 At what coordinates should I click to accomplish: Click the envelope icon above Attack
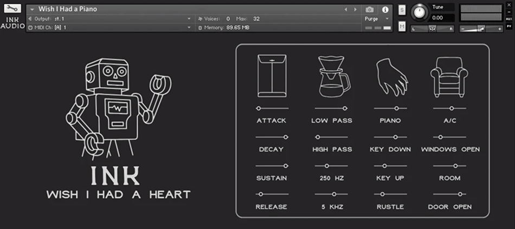pyautogui.click(x=272, y=76)
